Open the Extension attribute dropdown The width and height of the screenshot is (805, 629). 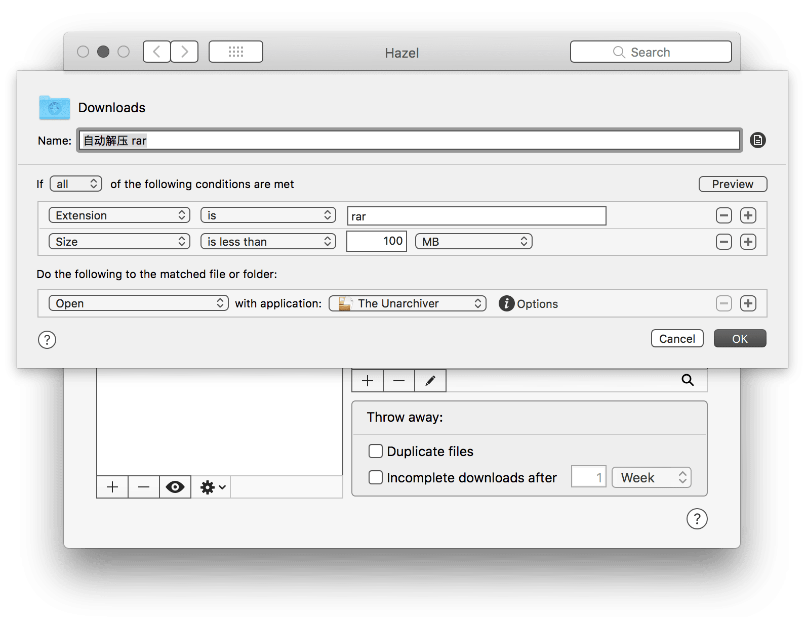[x=119, y=215]
